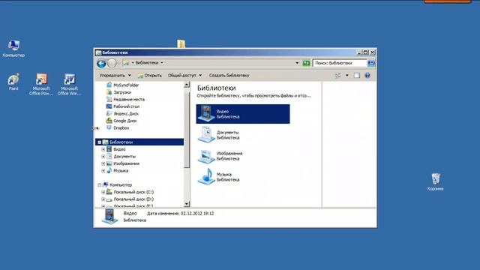Change view with the view mode icon

click(338, 75)
